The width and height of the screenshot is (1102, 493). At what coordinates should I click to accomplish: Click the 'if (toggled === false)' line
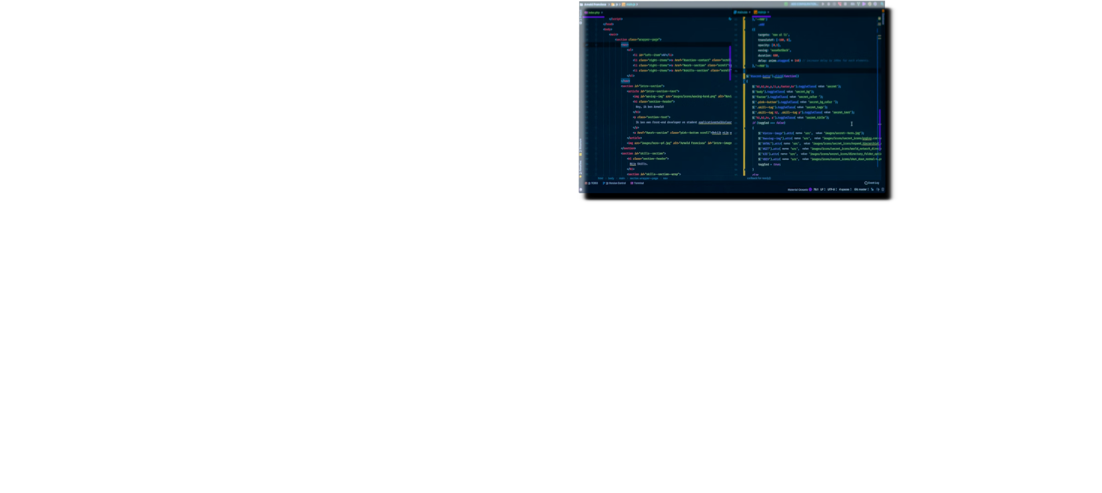[x=769, y=123]
